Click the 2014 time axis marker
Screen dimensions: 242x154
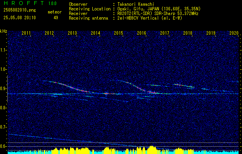[95, 33]
